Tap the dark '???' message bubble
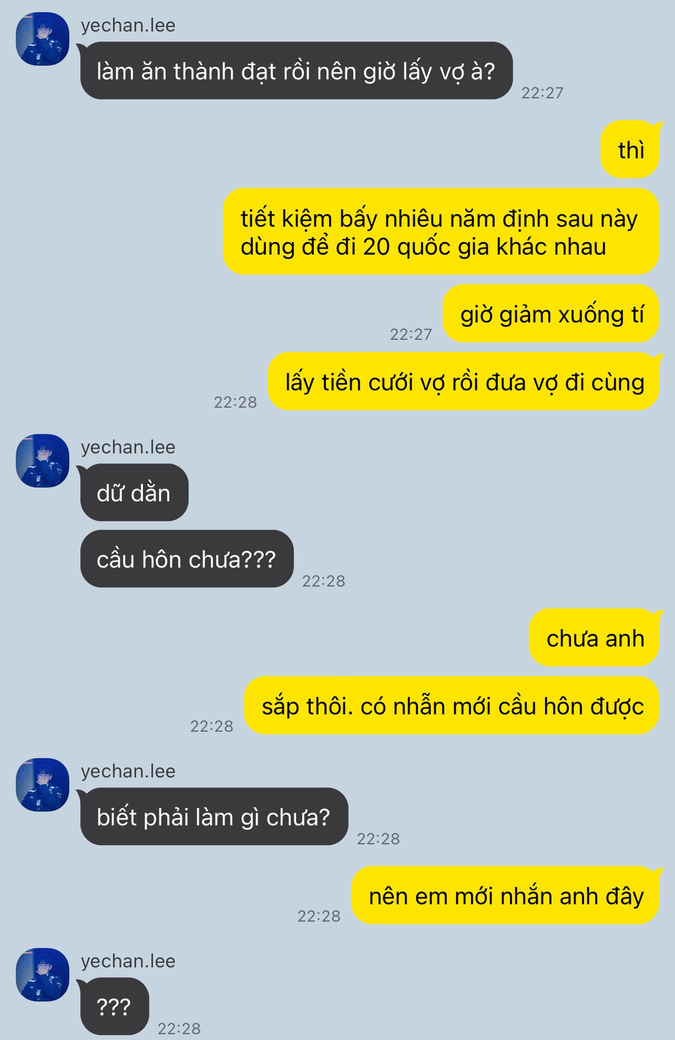675x1040 pixels. [x=114, y=1006]
